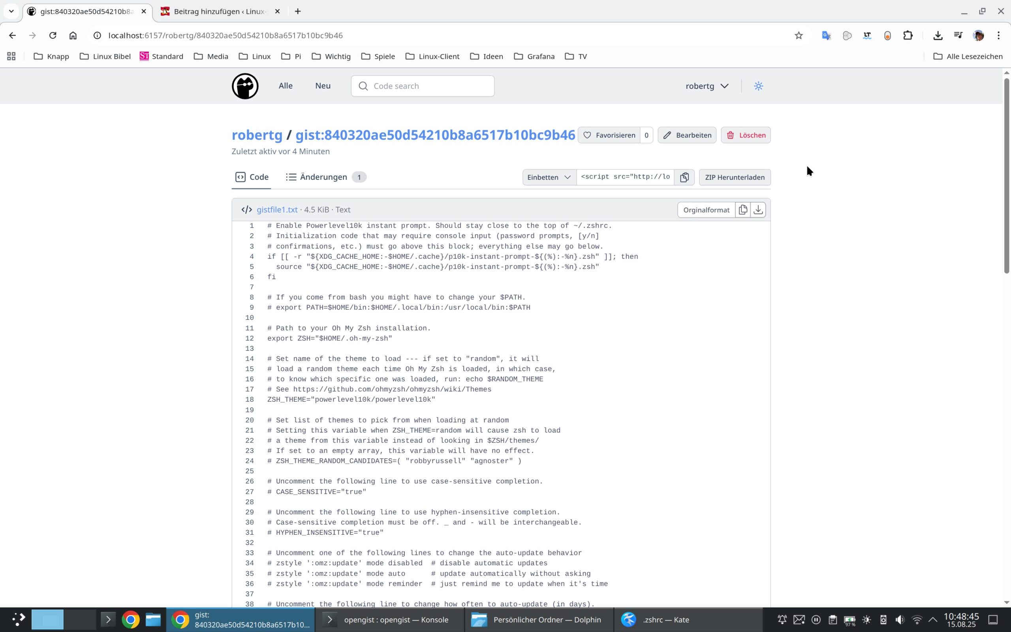Select the embed script text field
Viewport: 1011px width, 632px height.
(x=626, y=177)
